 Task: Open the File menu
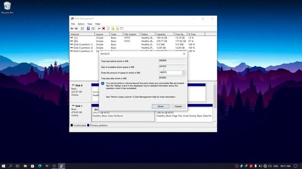pos(73,24)
